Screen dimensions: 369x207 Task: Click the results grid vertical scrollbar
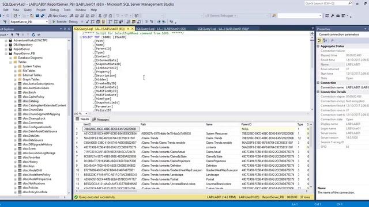point(311,155)
